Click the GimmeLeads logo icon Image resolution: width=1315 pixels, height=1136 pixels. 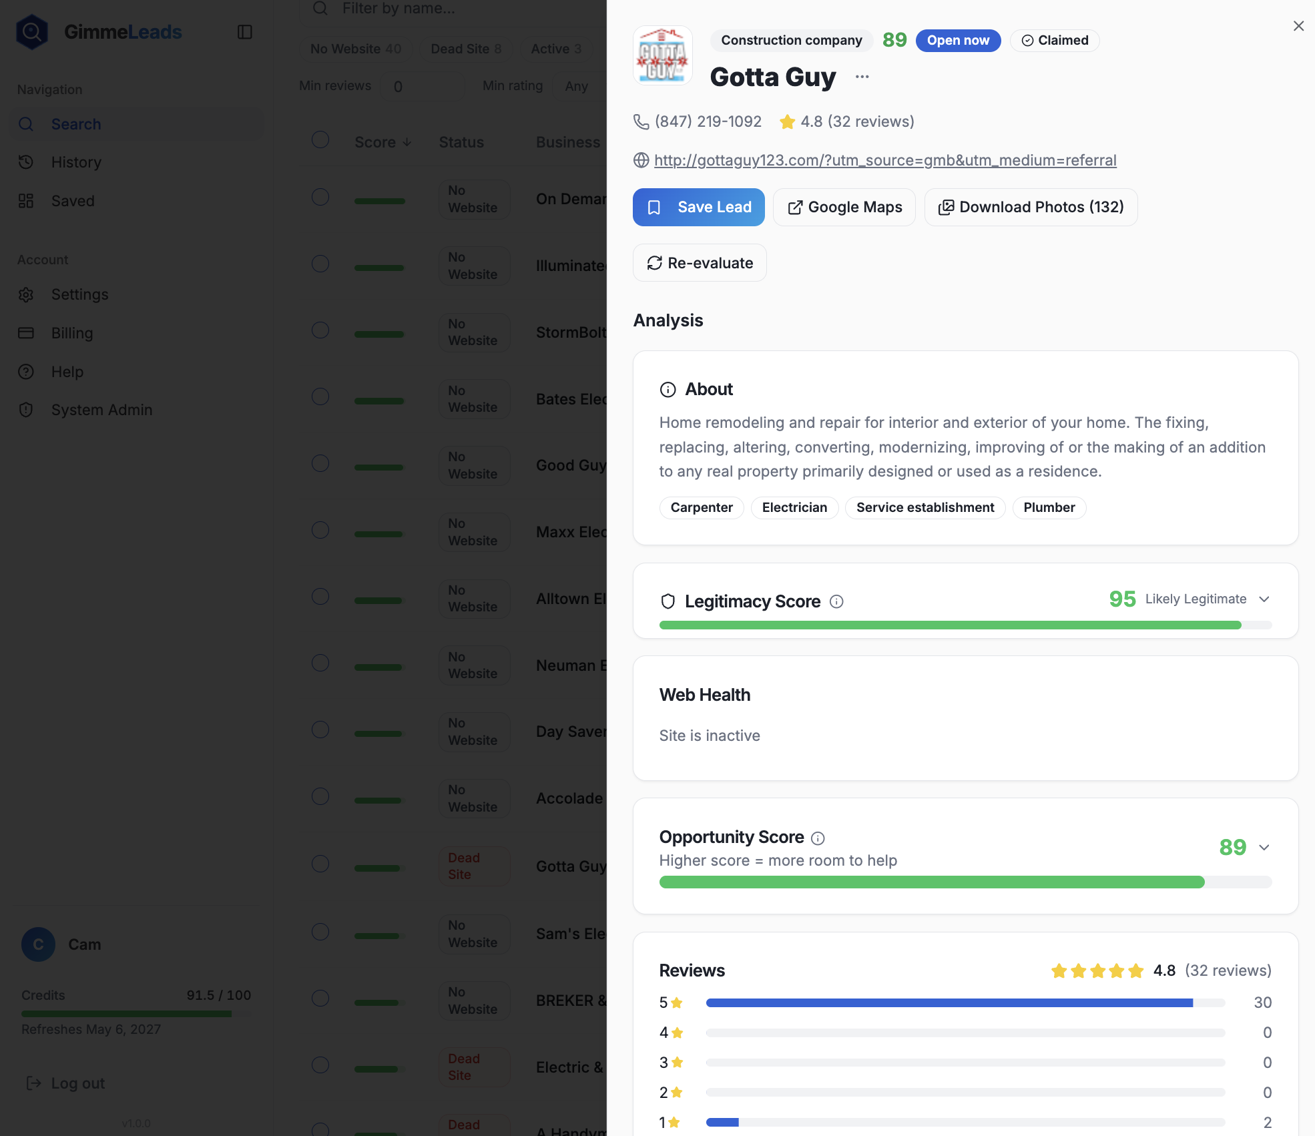point(32,31)
